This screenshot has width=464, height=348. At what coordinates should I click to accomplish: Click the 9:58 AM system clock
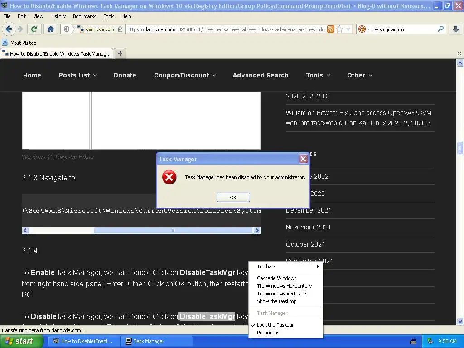tap(447, 341)
